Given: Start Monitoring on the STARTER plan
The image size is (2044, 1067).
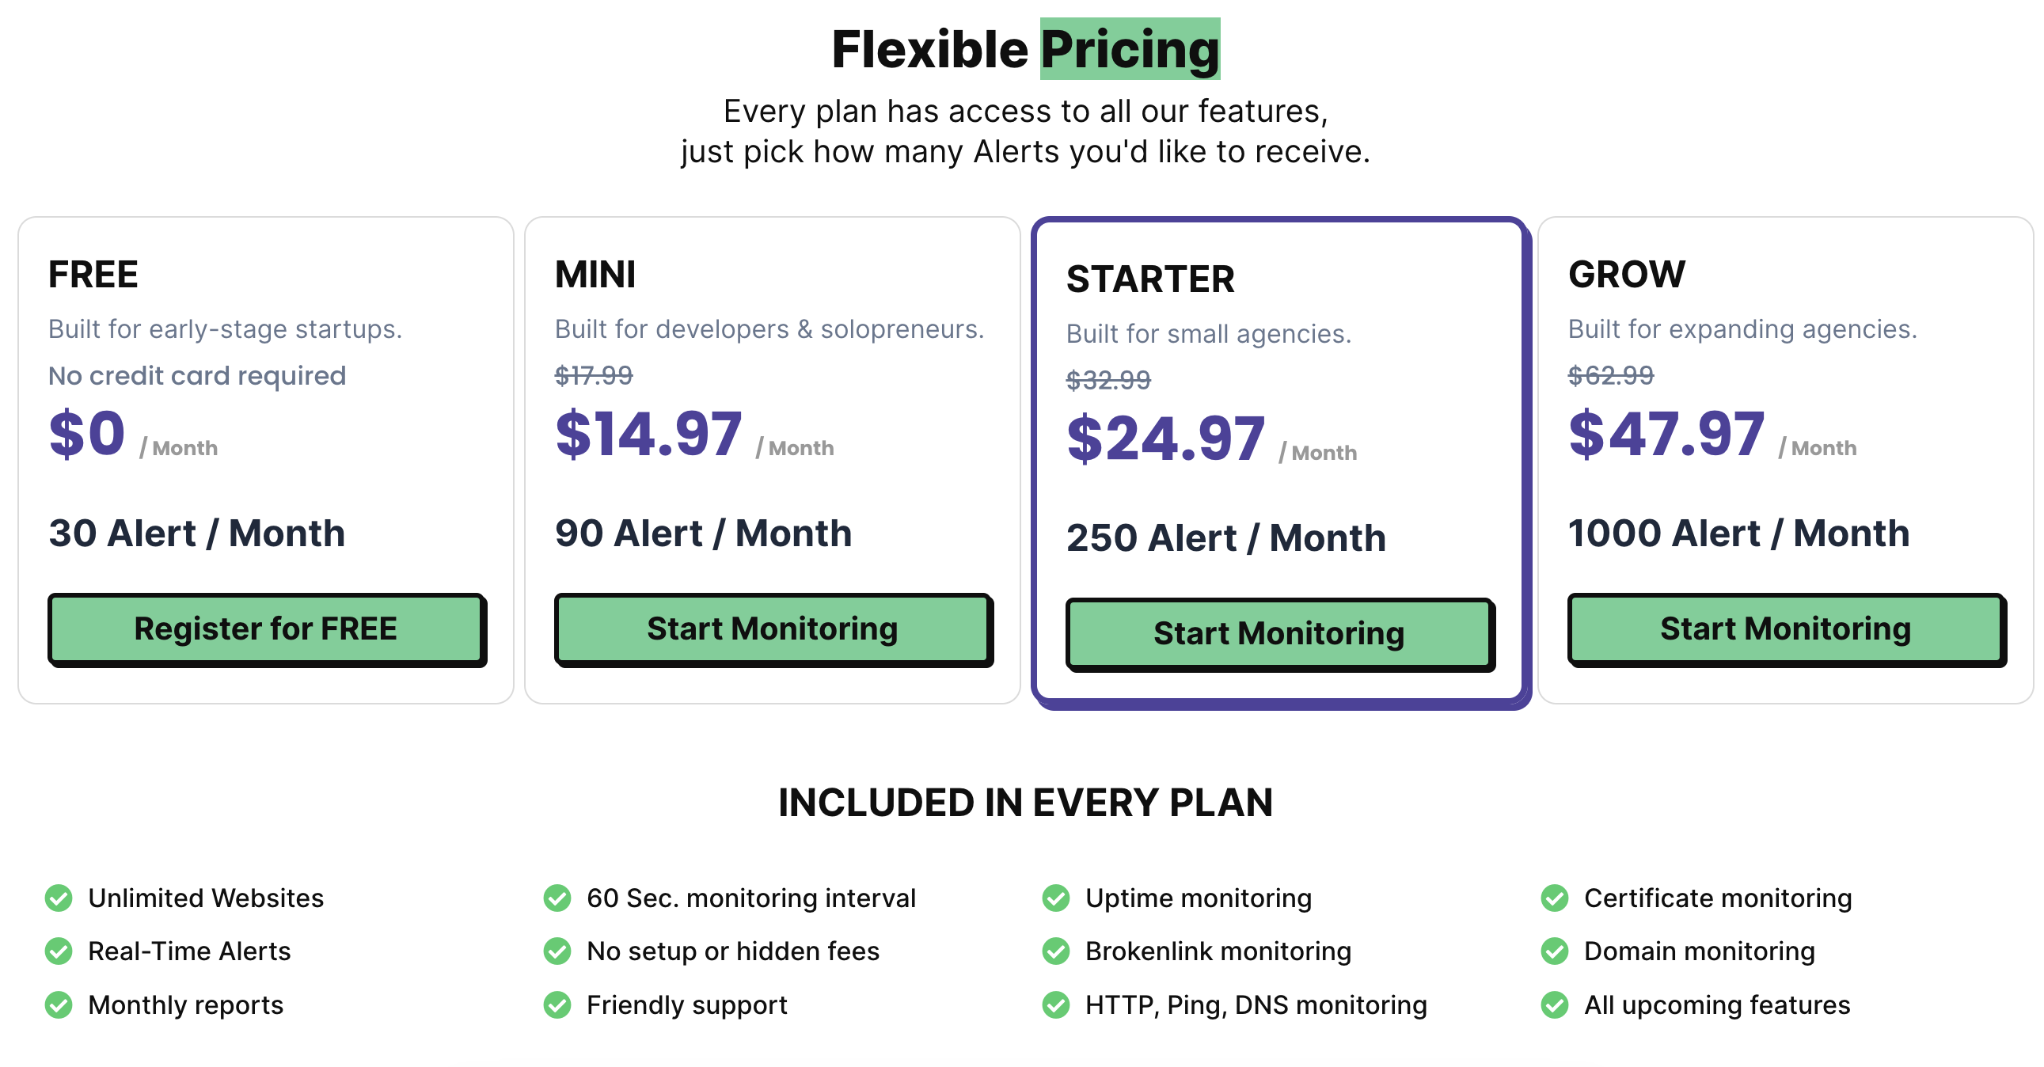Looking at the screenshot, I should pos(1280,634).
